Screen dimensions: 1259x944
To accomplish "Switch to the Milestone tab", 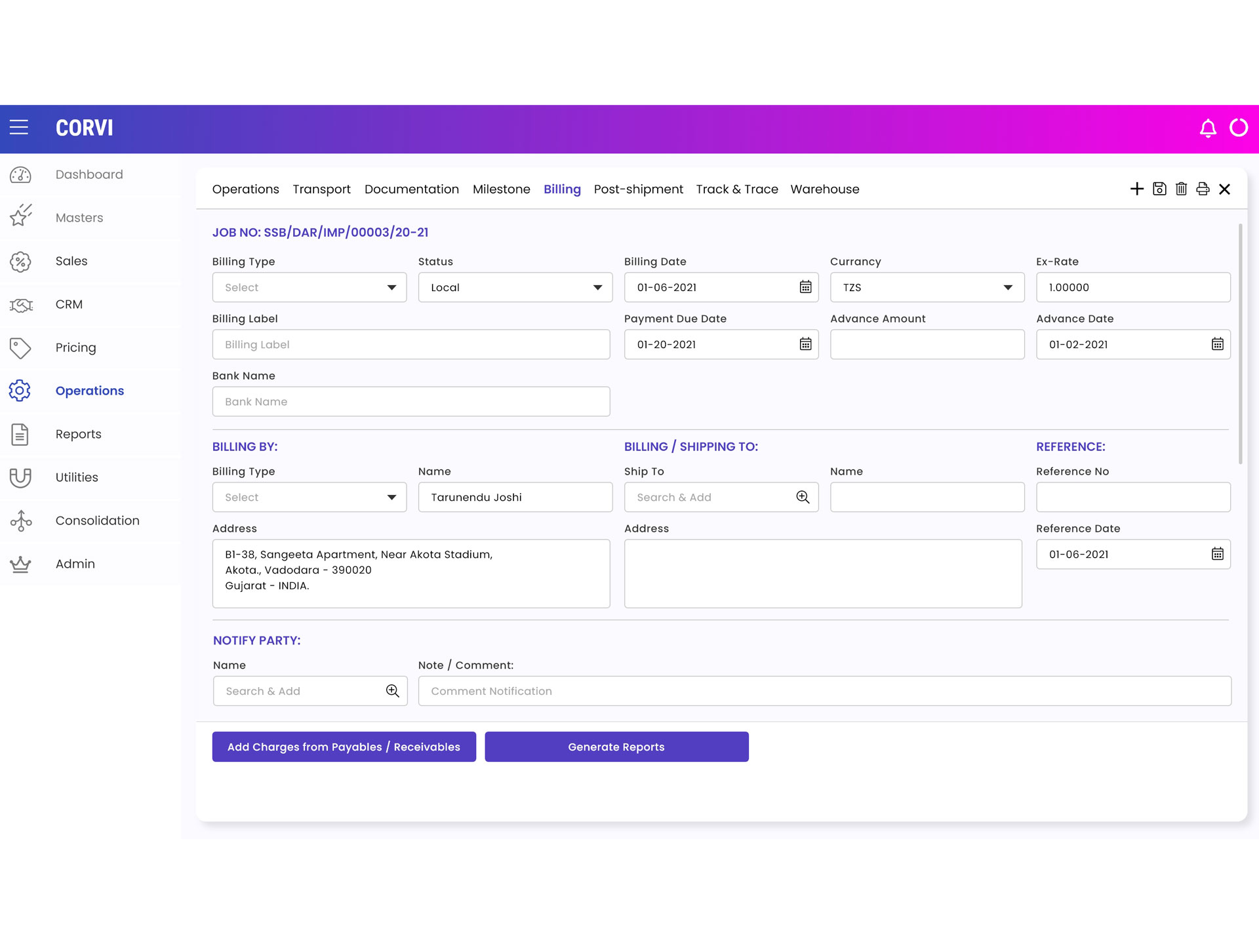I will [502, 189].
